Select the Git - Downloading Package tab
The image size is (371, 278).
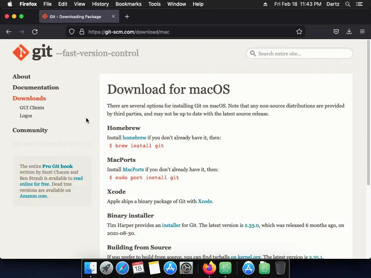[x=79, y=17]
